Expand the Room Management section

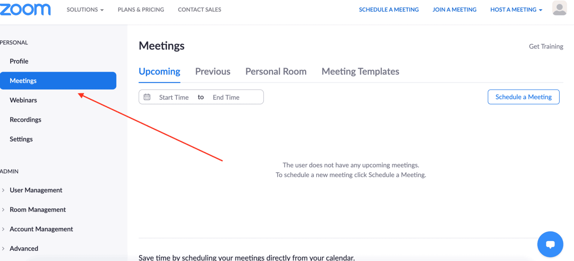click(38, 209)
